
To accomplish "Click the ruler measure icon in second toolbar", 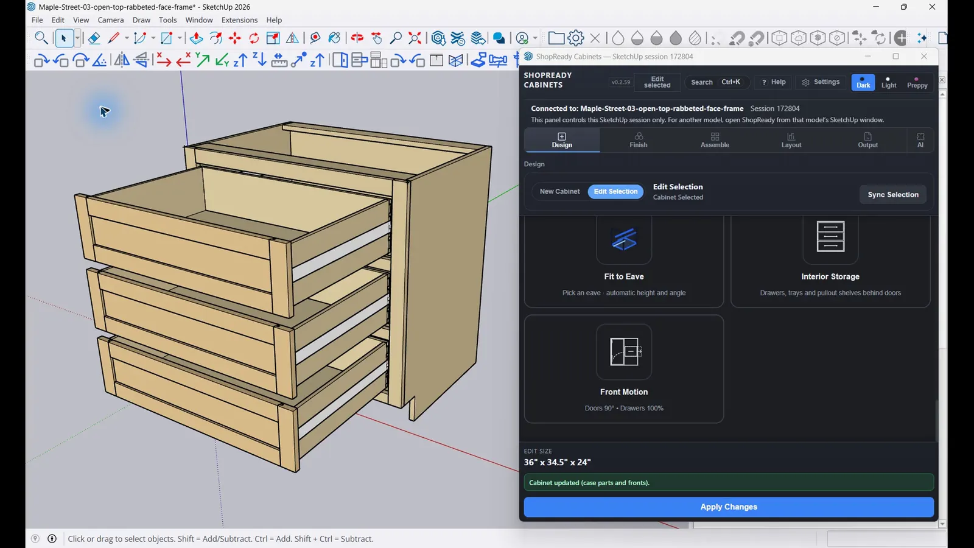I will pyautogui.click(x=279, y=60).
